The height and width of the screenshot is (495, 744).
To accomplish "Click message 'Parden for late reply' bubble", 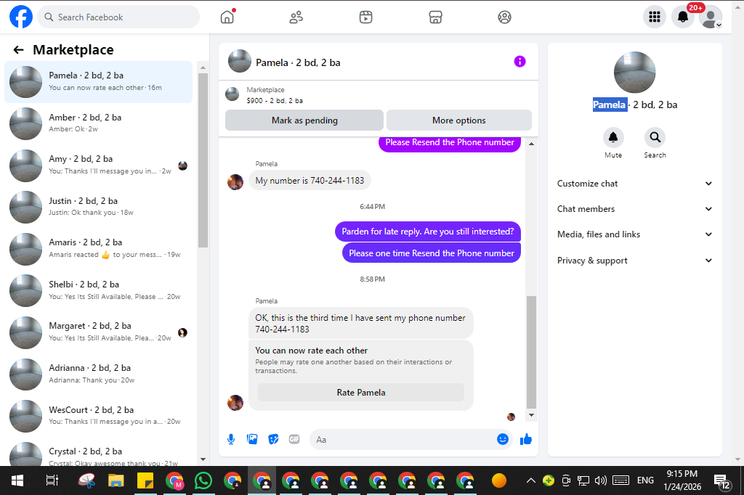I will 427,232.
